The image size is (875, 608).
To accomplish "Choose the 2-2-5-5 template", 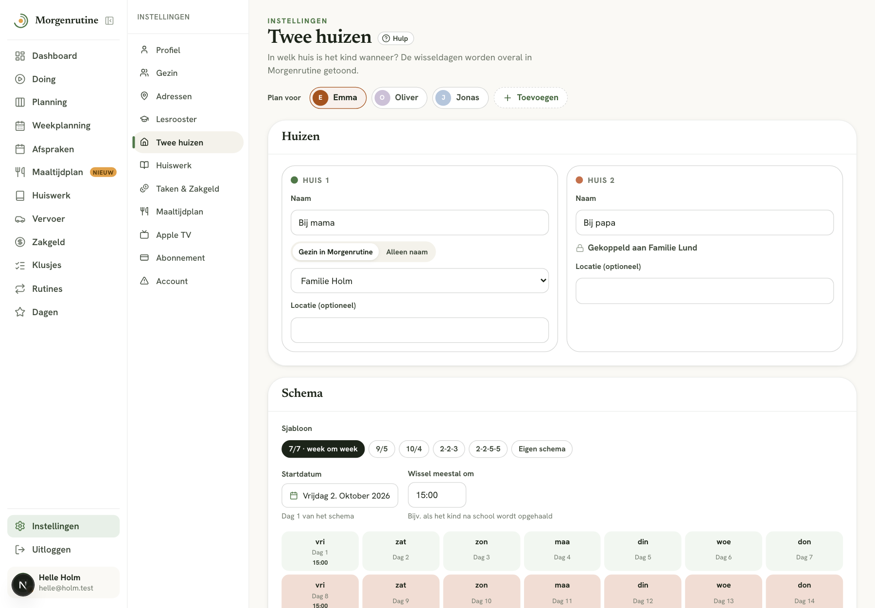I will pyautogui.click(x=488, y=449).
